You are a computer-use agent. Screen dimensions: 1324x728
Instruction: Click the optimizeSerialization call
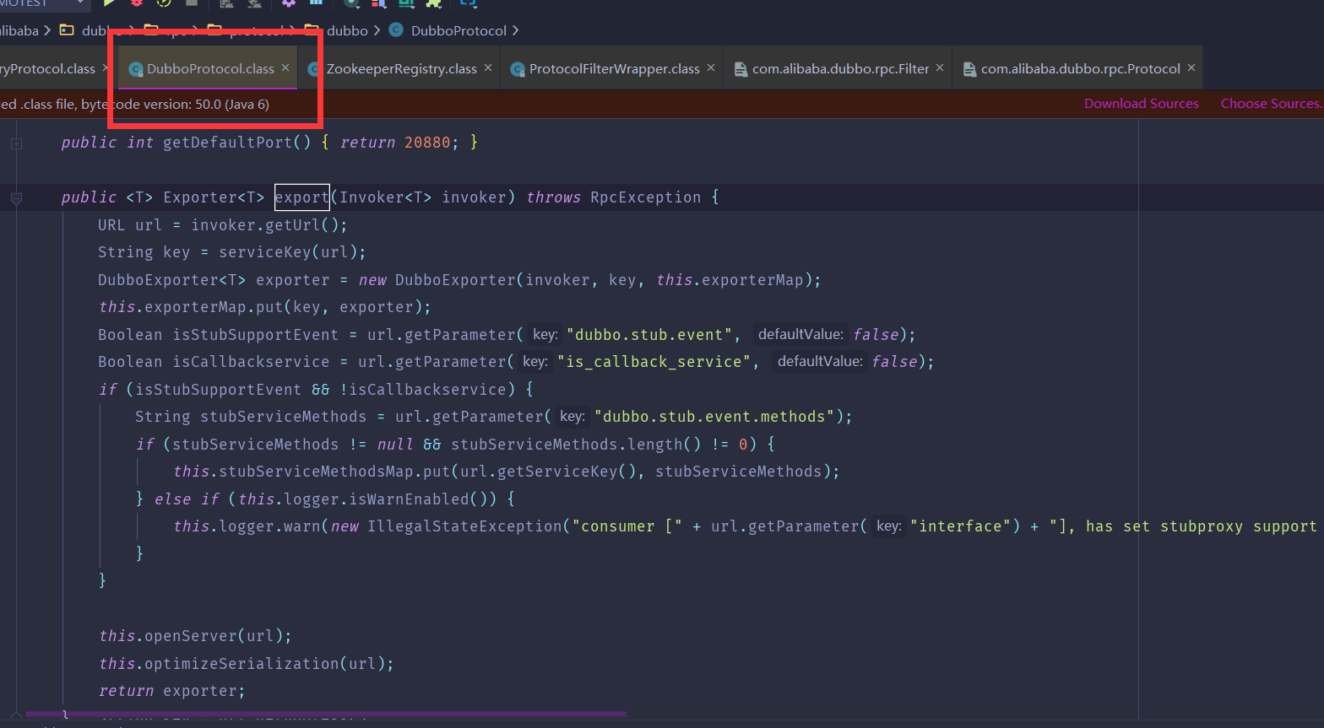(241, 664)
